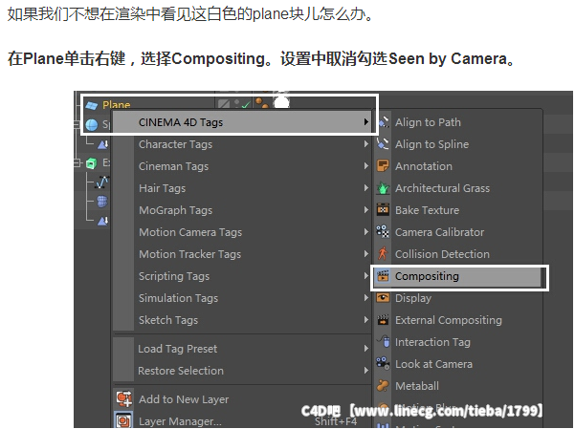Click the Compositing clapperboard icon
This screenshot has width=575, height=429.
point(384,276)
